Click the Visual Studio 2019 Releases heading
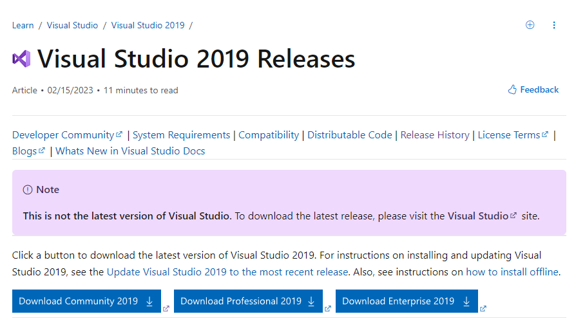The width and height of the screenshot is (576, 332). [x=196, y=59]
